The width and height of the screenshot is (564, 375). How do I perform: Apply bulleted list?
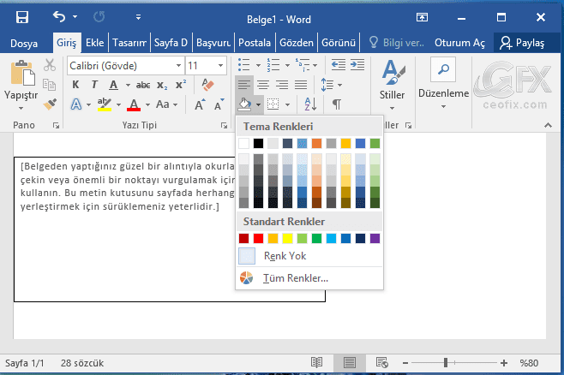point(243,65)
